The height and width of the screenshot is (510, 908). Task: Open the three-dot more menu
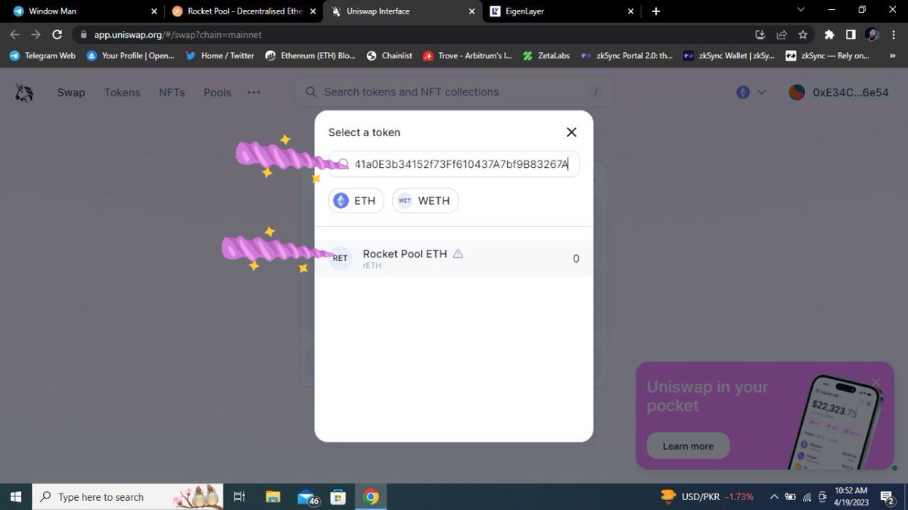[253, 92]
